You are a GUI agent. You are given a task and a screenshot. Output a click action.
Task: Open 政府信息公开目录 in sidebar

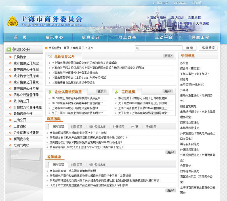tap(26, 82)
